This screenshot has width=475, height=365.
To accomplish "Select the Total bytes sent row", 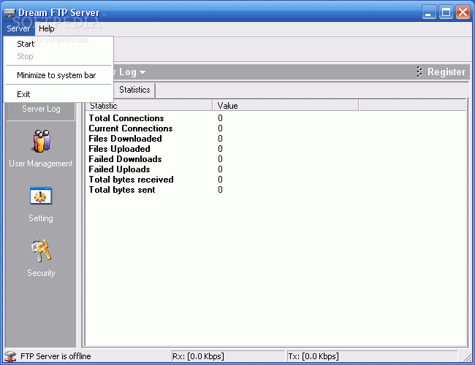I will point(275,190).
